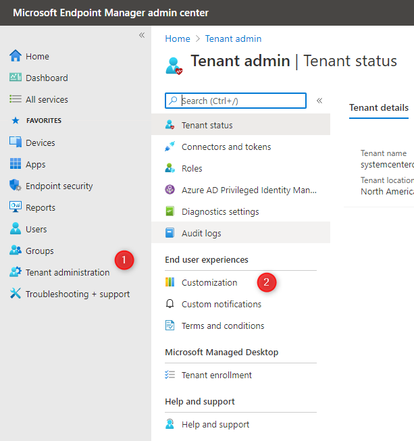This screenshot has height=441, width=414.
Task: Click the Devices monitor icon
Action: (x=16, y=142)
